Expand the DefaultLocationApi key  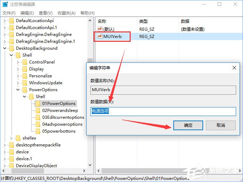[5, 21]
